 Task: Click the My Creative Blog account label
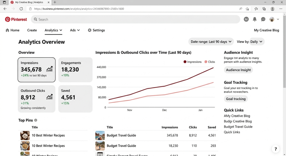click(x=266, y=30)
